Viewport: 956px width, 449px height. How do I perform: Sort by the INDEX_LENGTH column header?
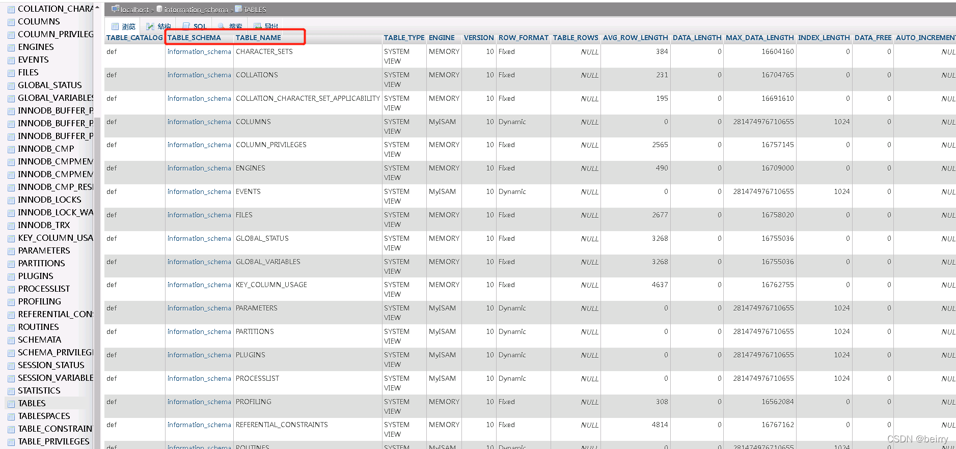click(824, 38)
